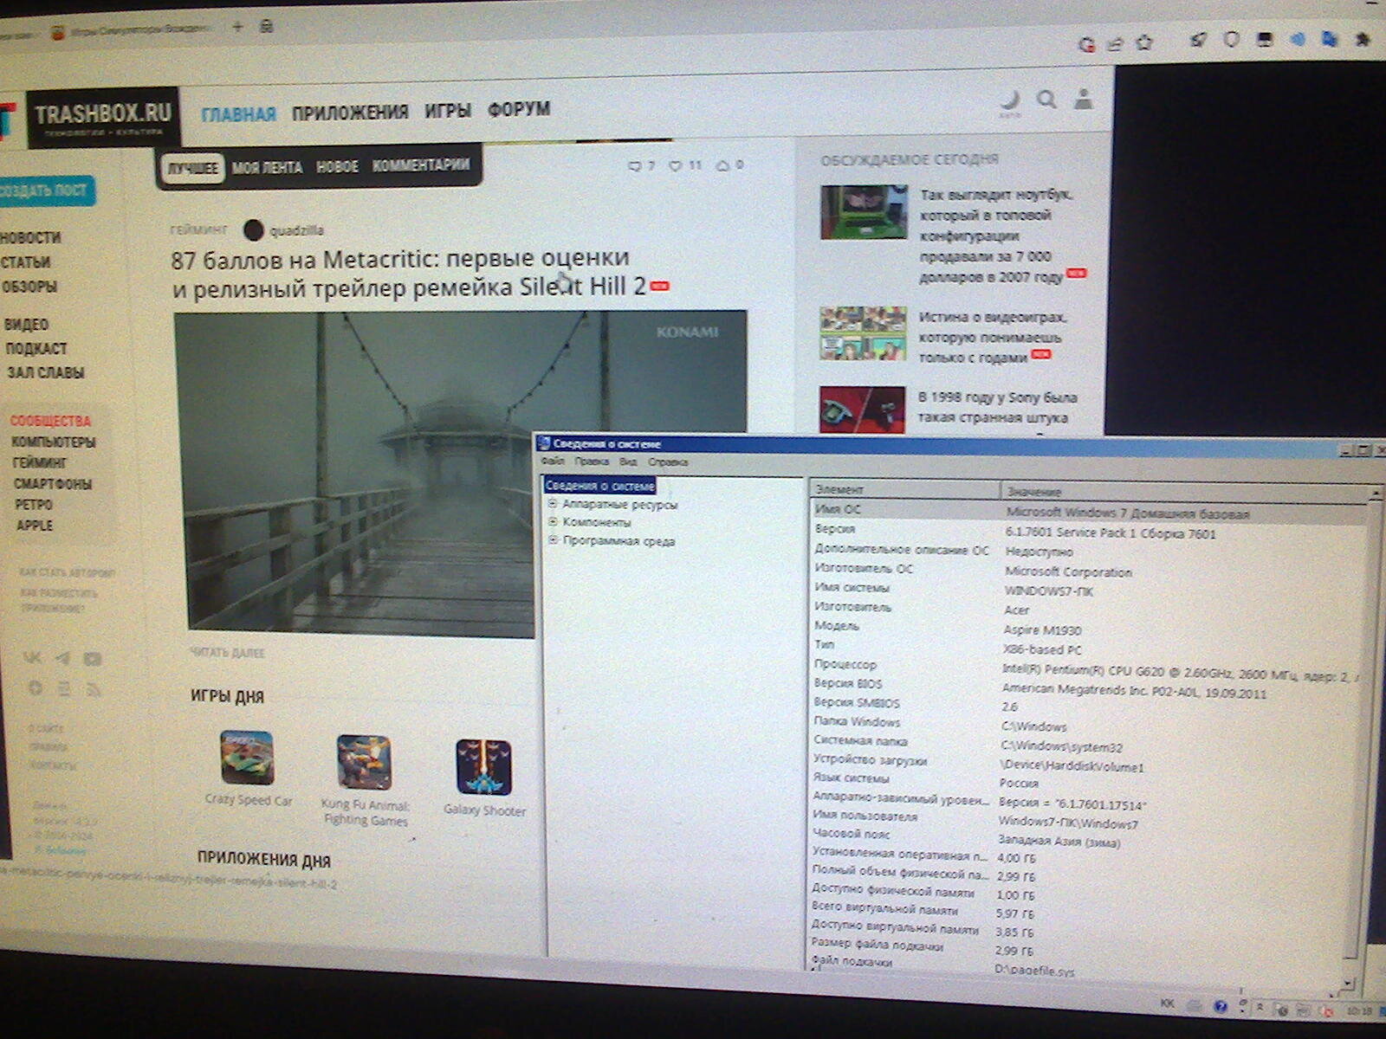Expand the Программная среда tree node
The height and width of the screenshot is (1039, 1386).
[553, 539]
